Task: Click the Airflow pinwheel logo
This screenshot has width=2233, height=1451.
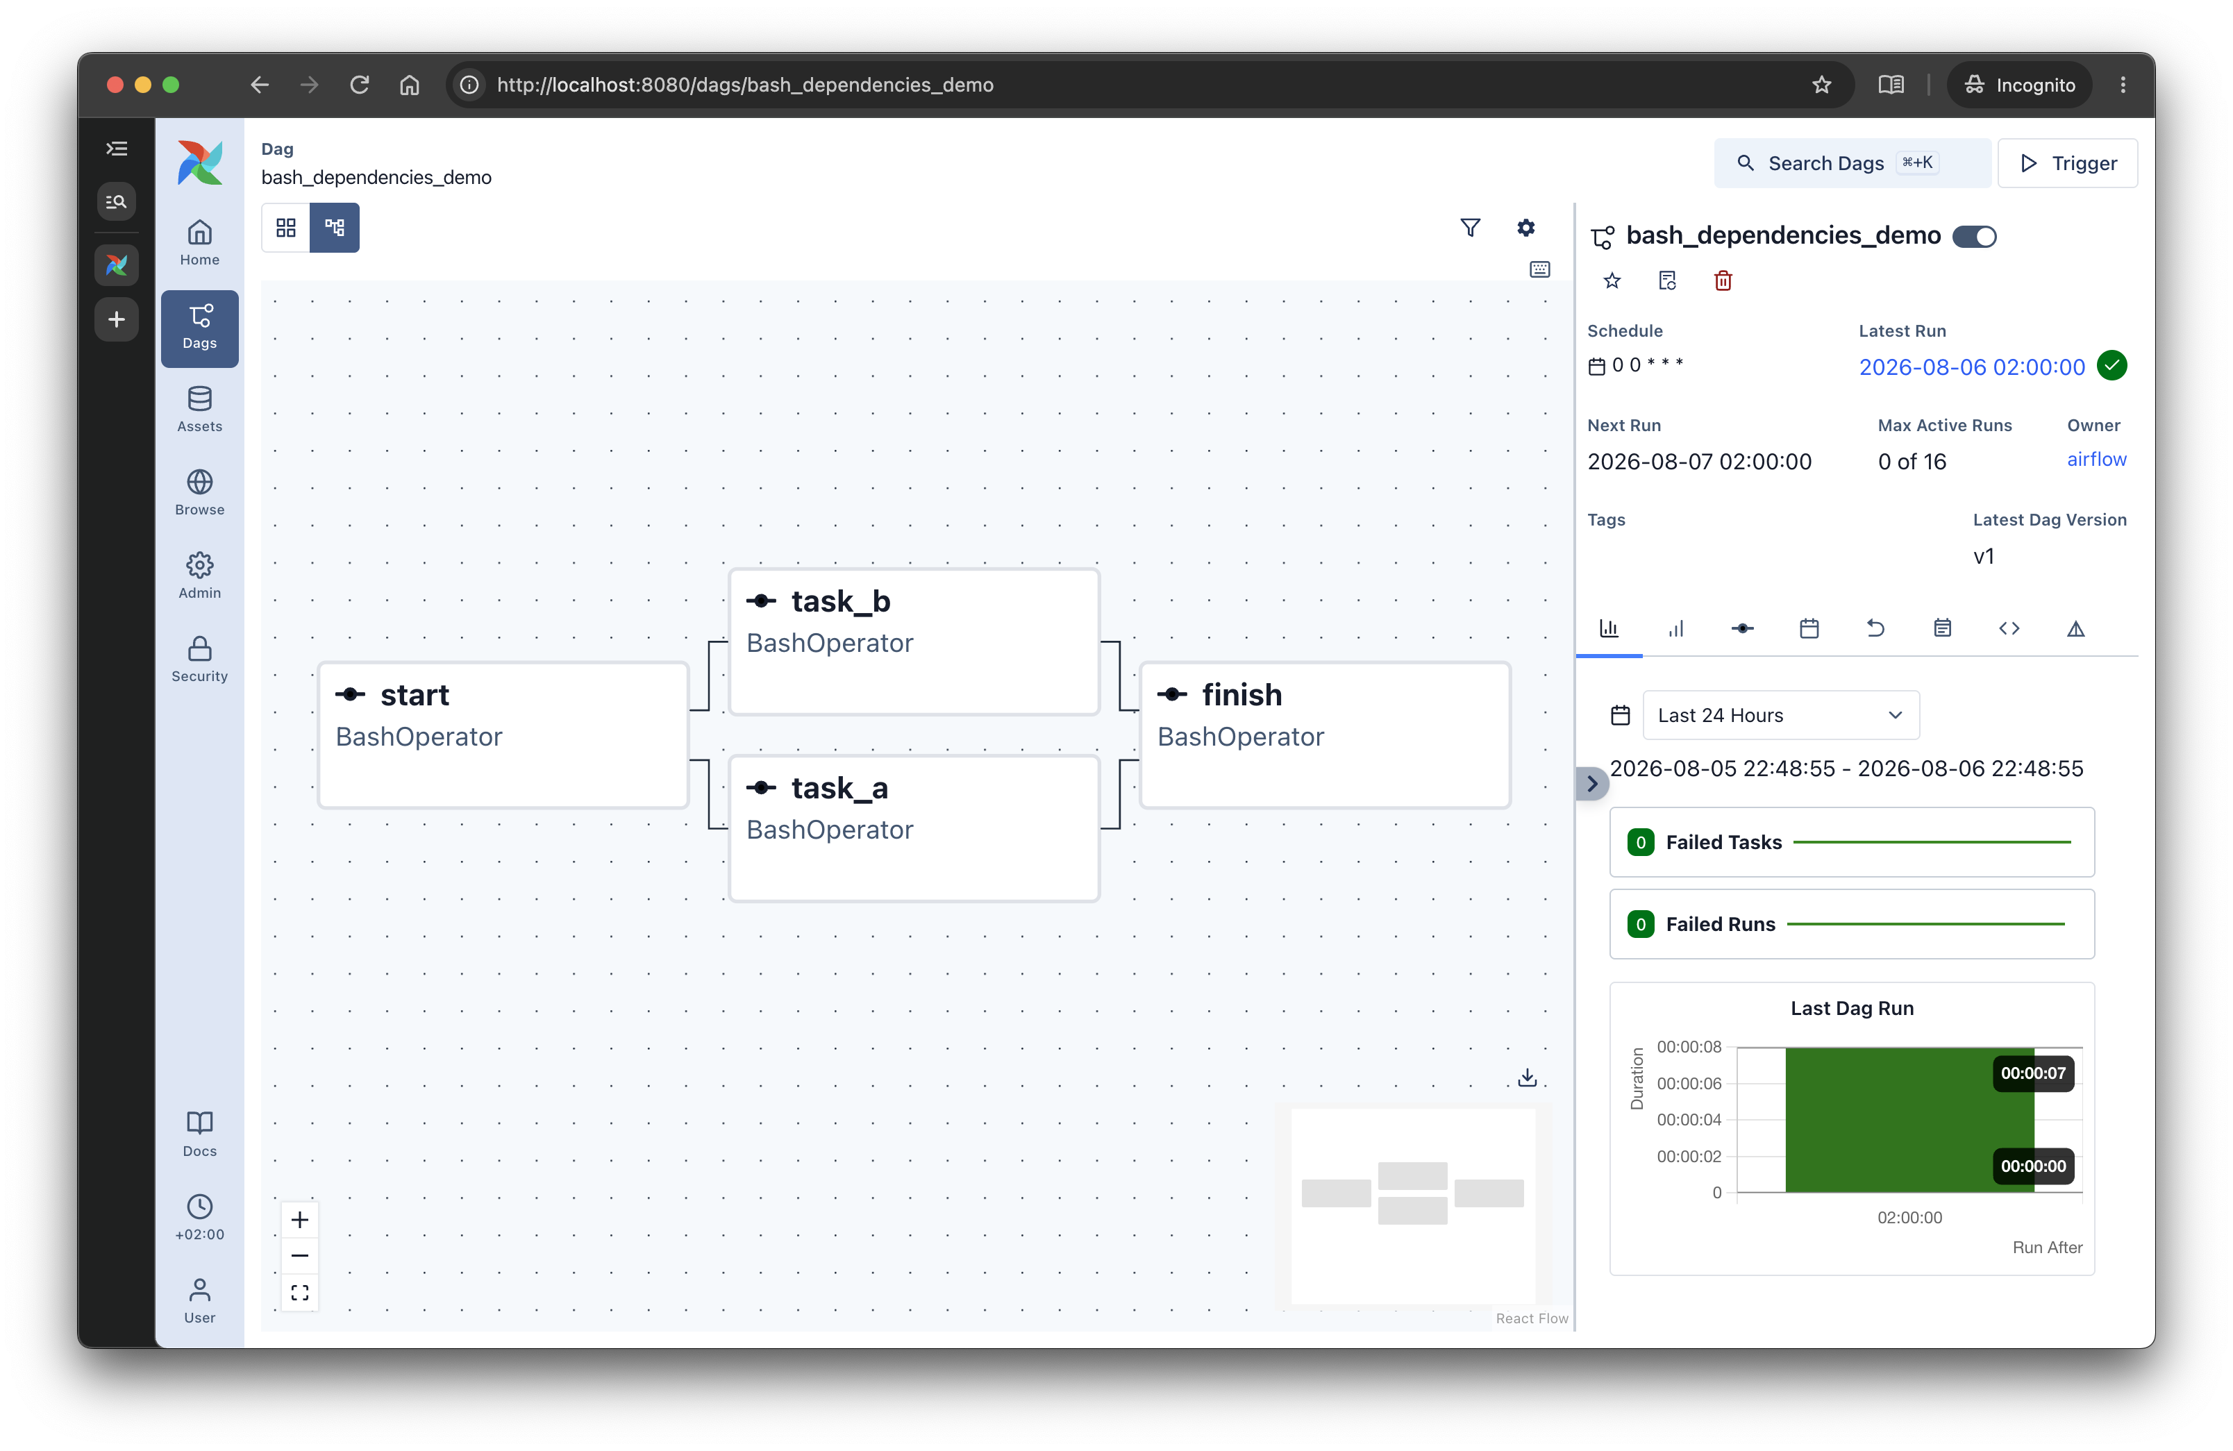Action: [200, 163]
